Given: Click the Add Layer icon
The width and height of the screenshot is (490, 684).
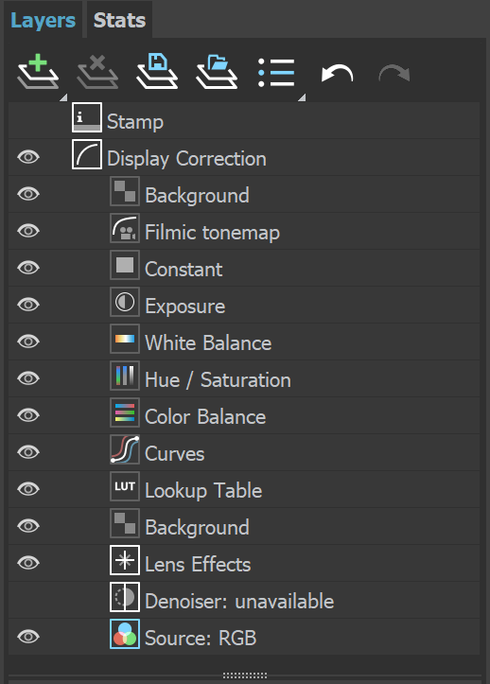Looking at the screenshot, I should (x=38, y=72).
